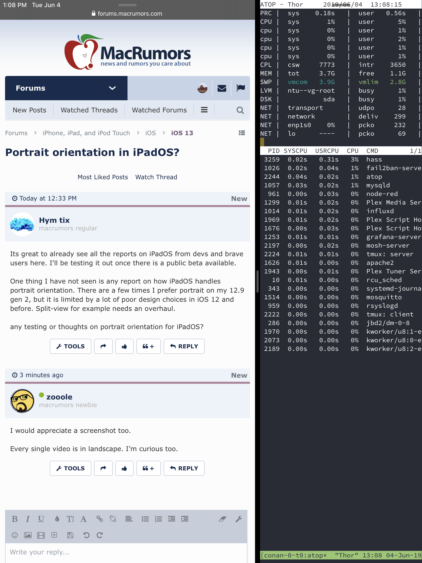Open iPhone, iPad, and iPod Touch breadcrumb
Screen dimensions: 422x563
point(86,133)
